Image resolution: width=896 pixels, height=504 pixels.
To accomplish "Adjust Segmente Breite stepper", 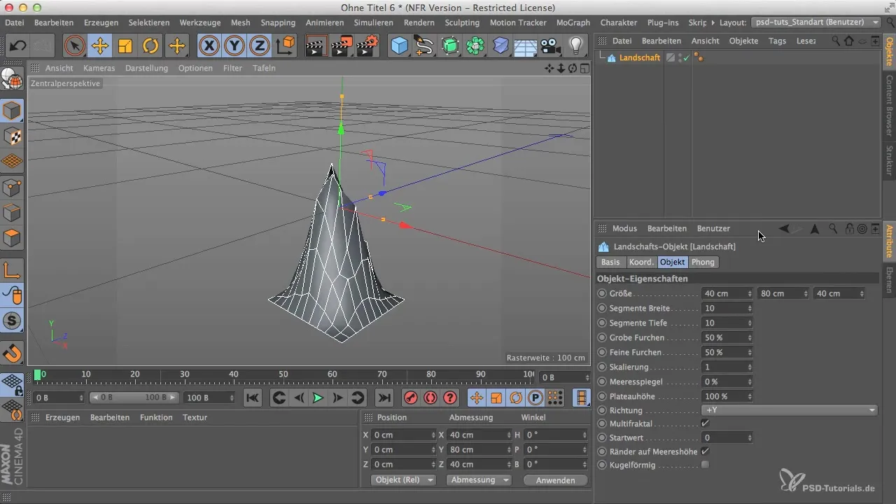I will pos(750,308).
